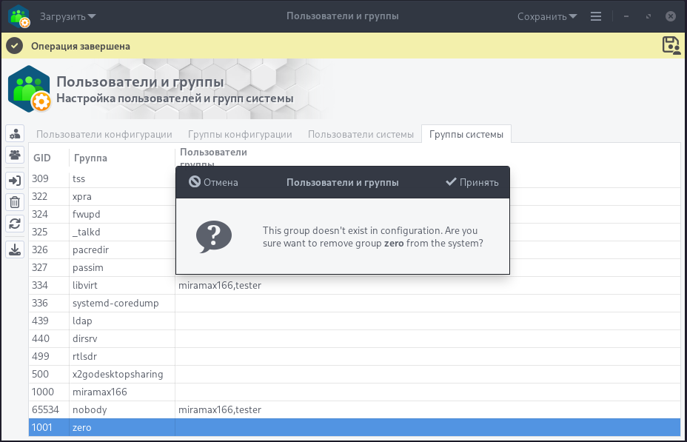Click the save-user floppy icon in notification bar
687x442 pixels.
tap(671, 45)
